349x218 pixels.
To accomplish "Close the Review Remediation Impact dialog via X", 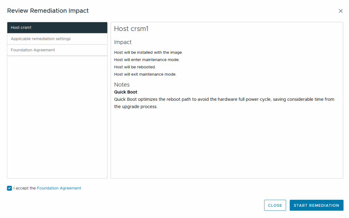I will (340, 11).
